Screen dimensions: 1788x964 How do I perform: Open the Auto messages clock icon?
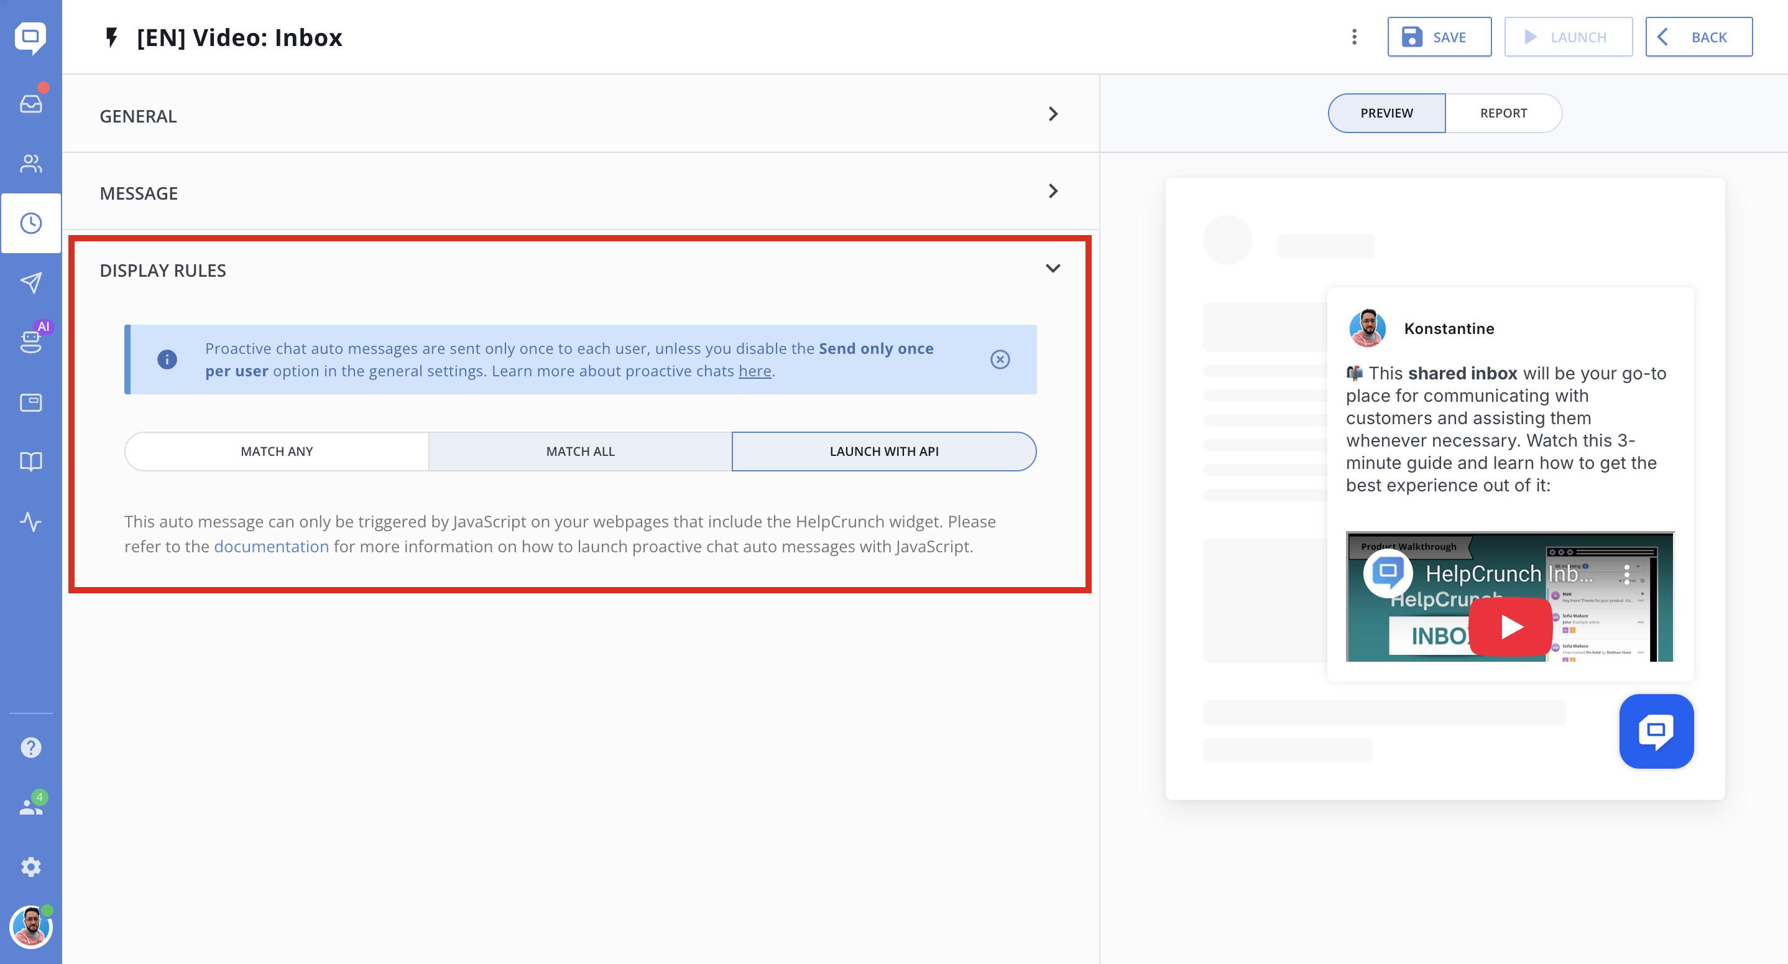(x=30, y=224)
